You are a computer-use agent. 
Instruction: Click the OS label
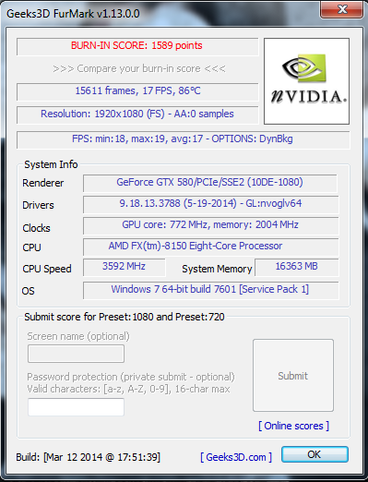click(28, 291)
